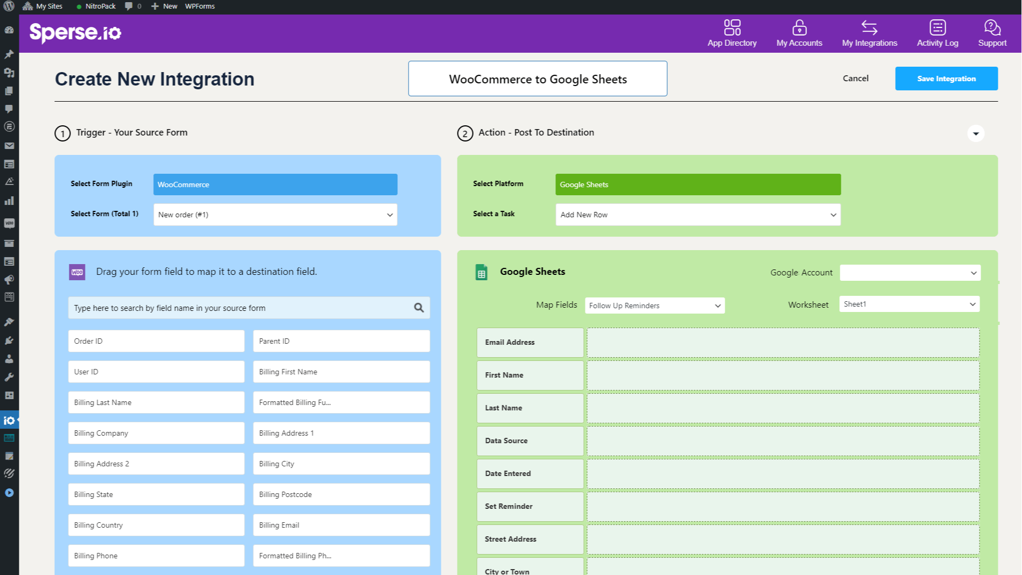Select the My Integrations arrows icon
The width and height of the screenshot is (1022, 575).
coord(869,27)
